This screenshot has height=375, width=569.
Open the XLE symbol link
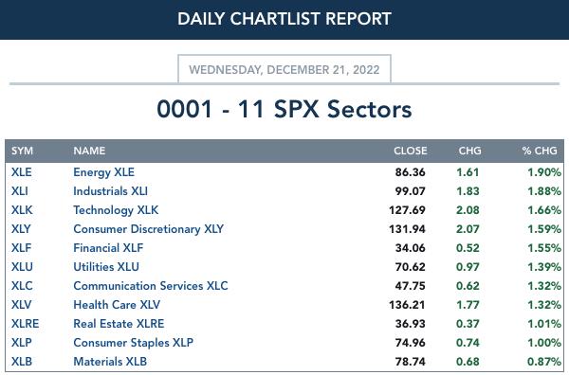[22, 172]
